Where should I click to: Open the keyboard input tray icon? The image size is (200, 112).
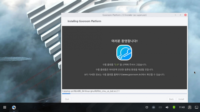[x=160, y=107]
